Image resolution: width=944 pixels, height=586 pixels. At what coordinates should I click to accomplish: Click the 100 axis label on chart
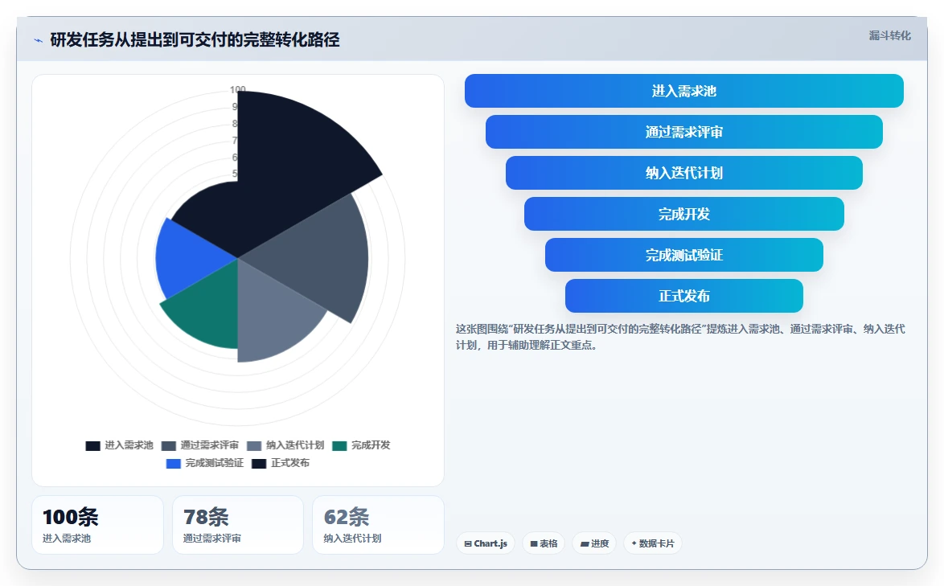[238, 90]
